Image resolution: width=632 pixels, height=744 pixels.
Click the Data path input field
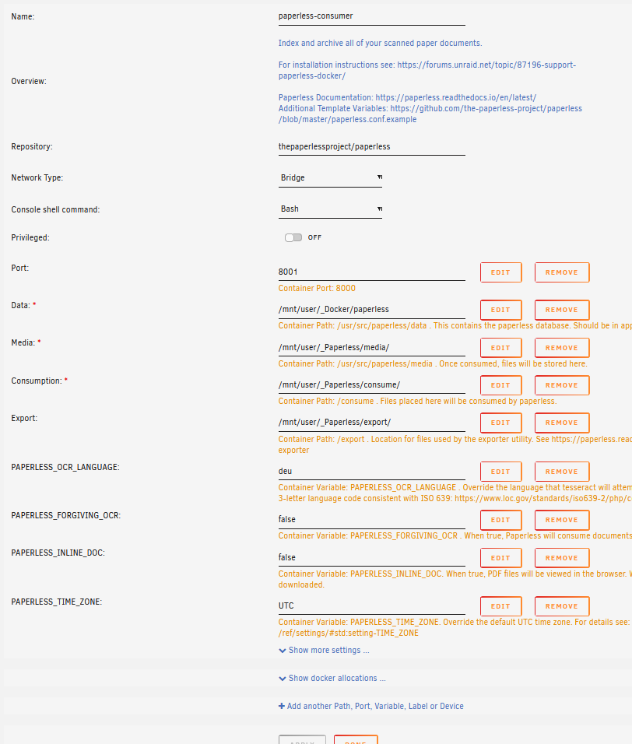tap(371, 310)
